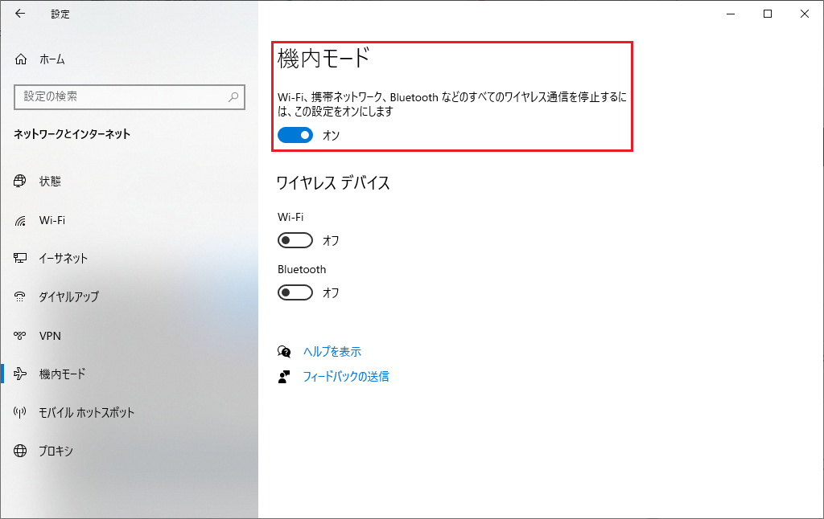Enable the Wi-Fi toggle switch
The height and width of the screenshot is (519, 824).
pos(295,240)
